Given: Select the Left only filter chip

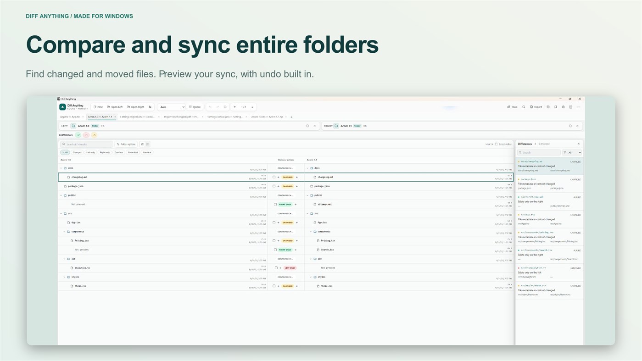Looking at the screenshot, I should pyautogui.click(x=90, y=152).
